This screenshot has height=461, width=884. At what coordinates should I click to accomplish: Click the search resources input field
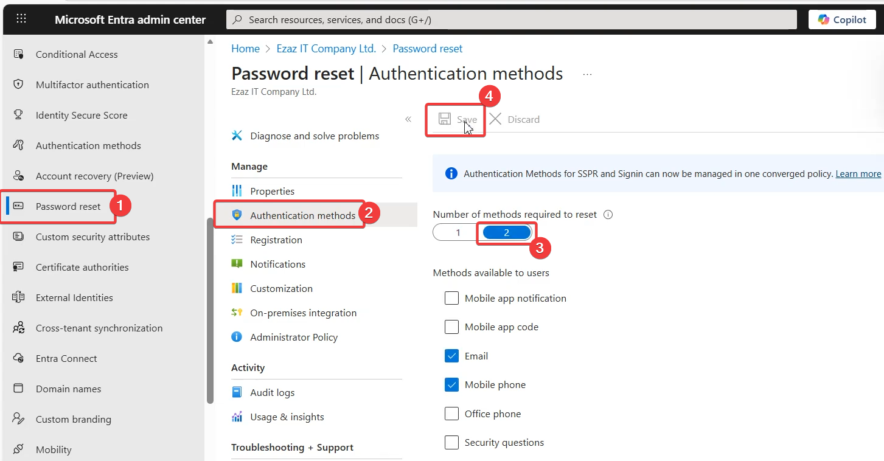click(511, 19)
